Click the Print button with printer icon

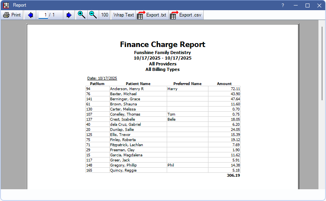pyautogui.click(x=12, y=15)
